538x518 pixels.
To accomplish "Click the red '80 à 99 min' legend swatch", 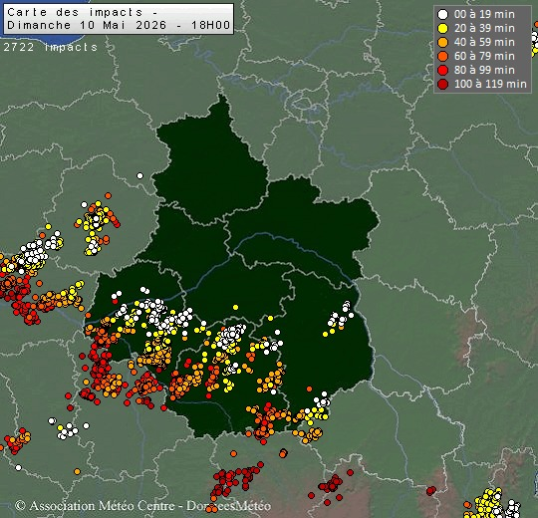I will point(443,70).
